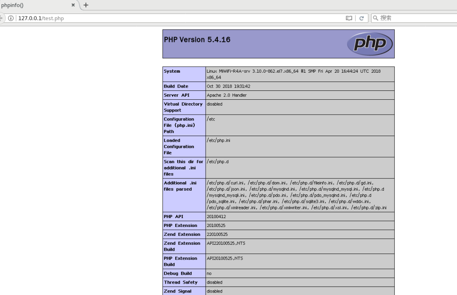Screen dimensions: 457x295
Task: Click the API20100525,NTS value
Action: coord(225,258)
